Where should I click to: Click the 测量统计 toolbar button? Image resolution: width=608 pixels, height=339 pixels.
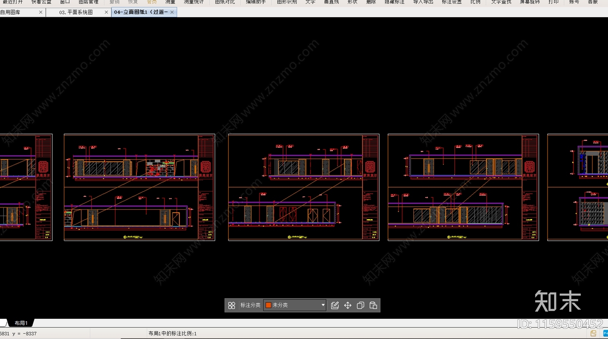point(194,2)
